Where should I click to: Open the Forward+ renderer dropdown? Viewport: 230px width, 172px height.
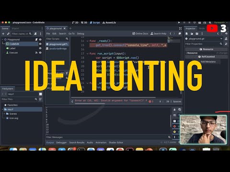click(221, 22)
